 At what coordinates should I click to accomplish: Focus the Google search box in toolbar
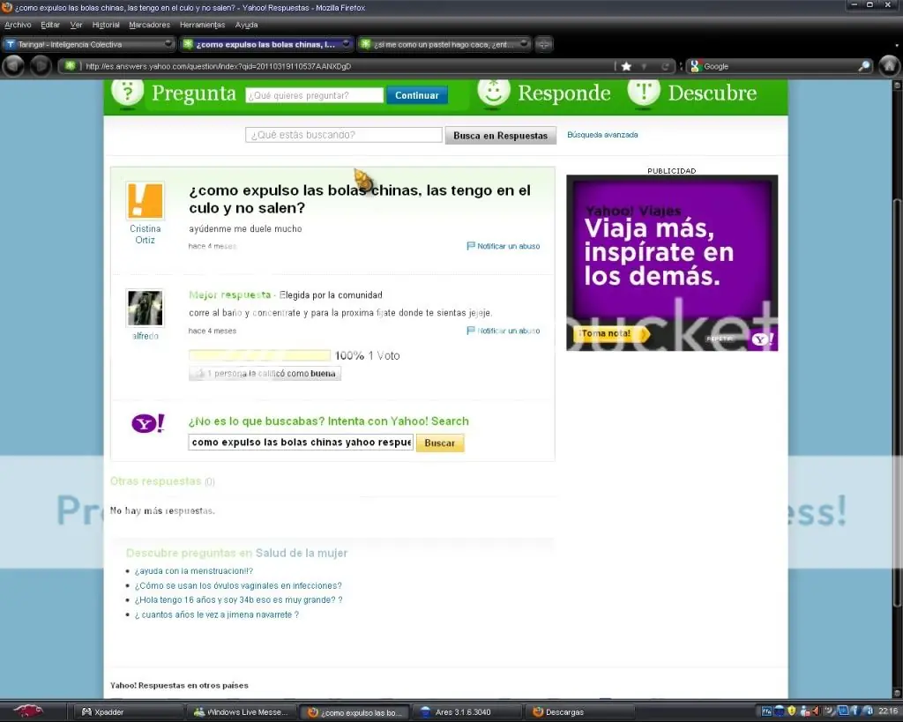point(780,66)
